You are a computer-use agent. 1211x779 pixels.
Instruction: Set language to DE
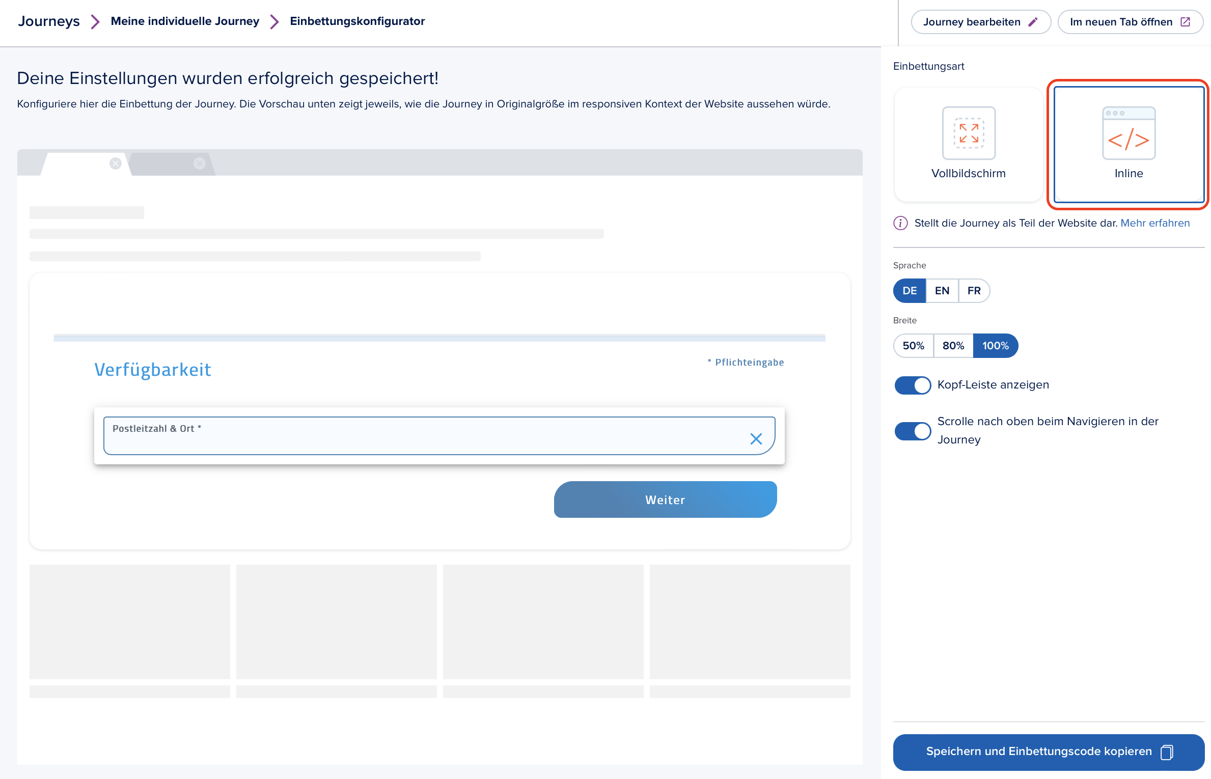point(910,291)
